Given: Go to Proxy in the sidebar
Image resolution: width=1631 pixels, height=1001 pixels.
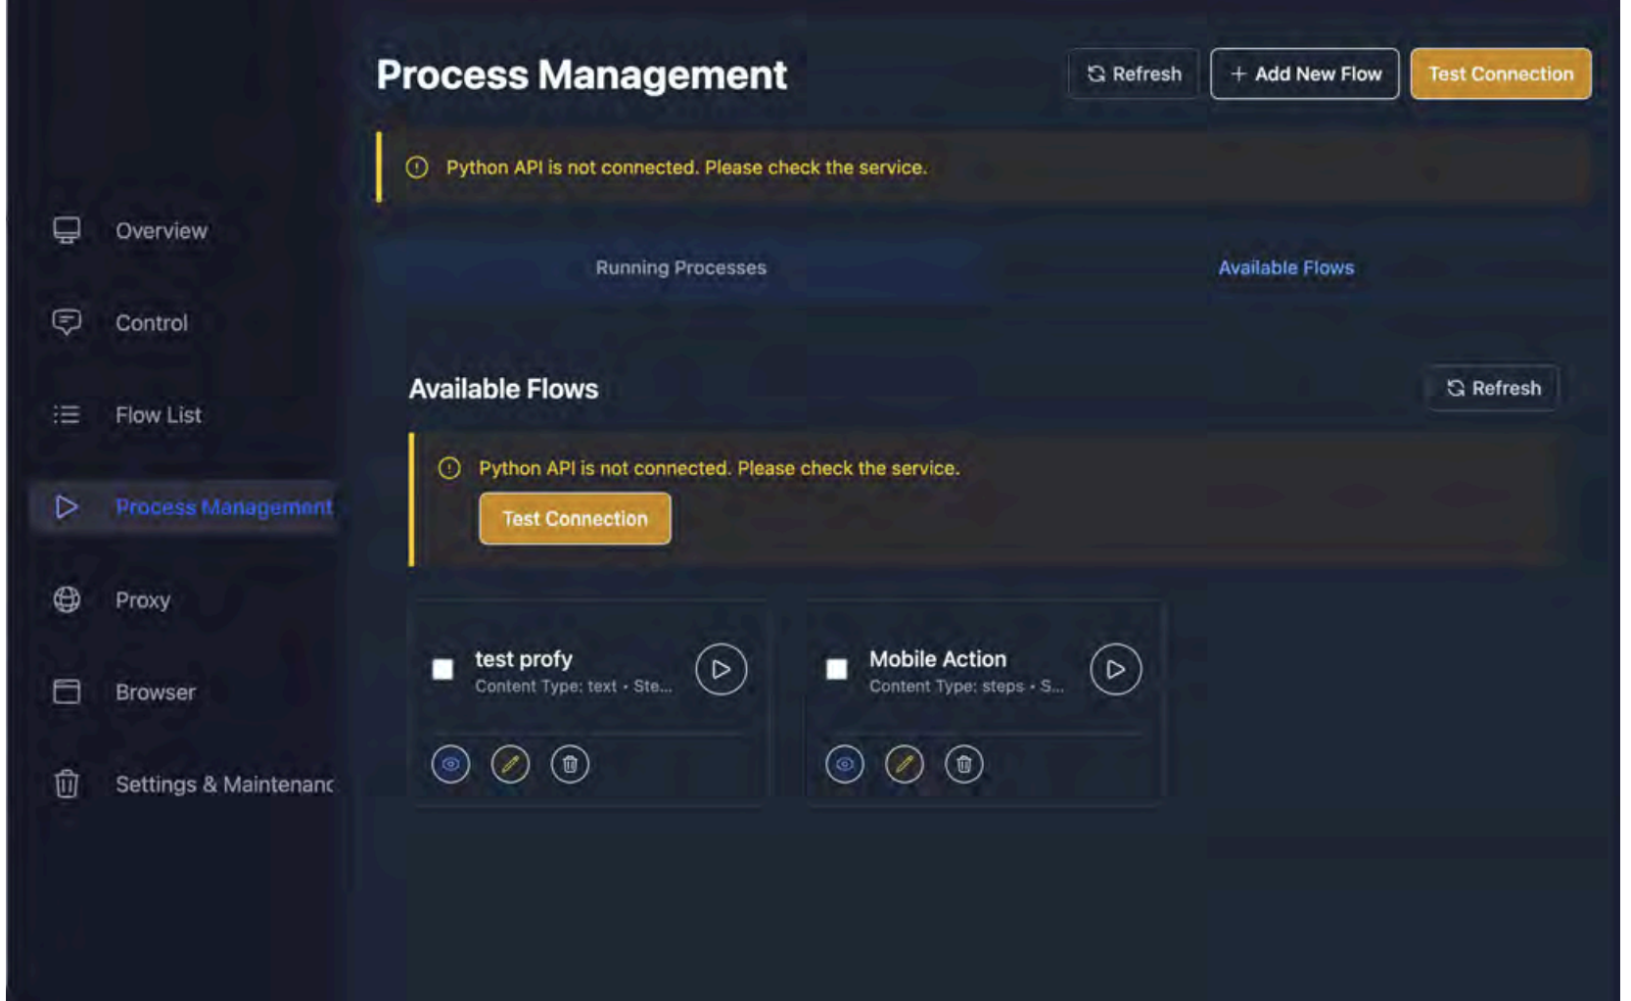Looking at the screenshot, I should coord(142,599).
